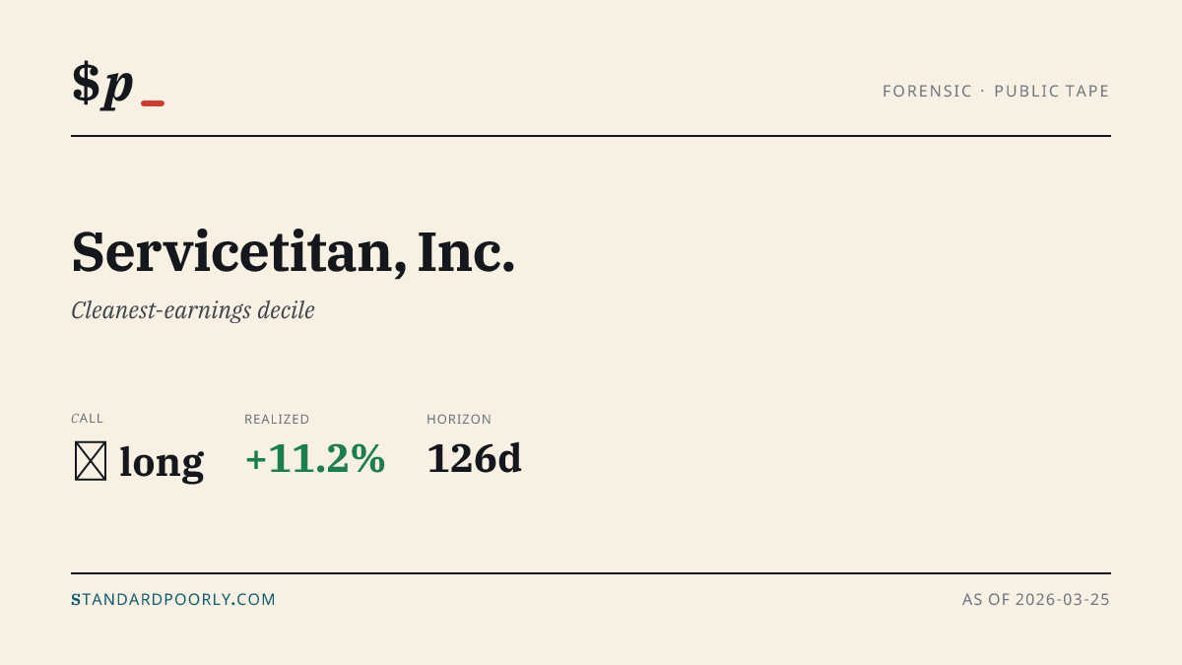Click the horizontal rule under the header
1182x665 pixels.
tap(591, 136)
